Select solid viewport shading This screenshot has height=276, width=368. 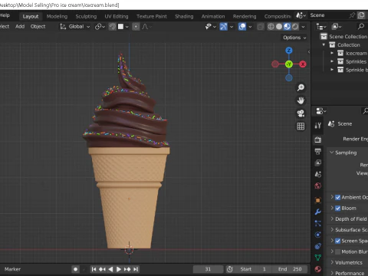point(279,27)
